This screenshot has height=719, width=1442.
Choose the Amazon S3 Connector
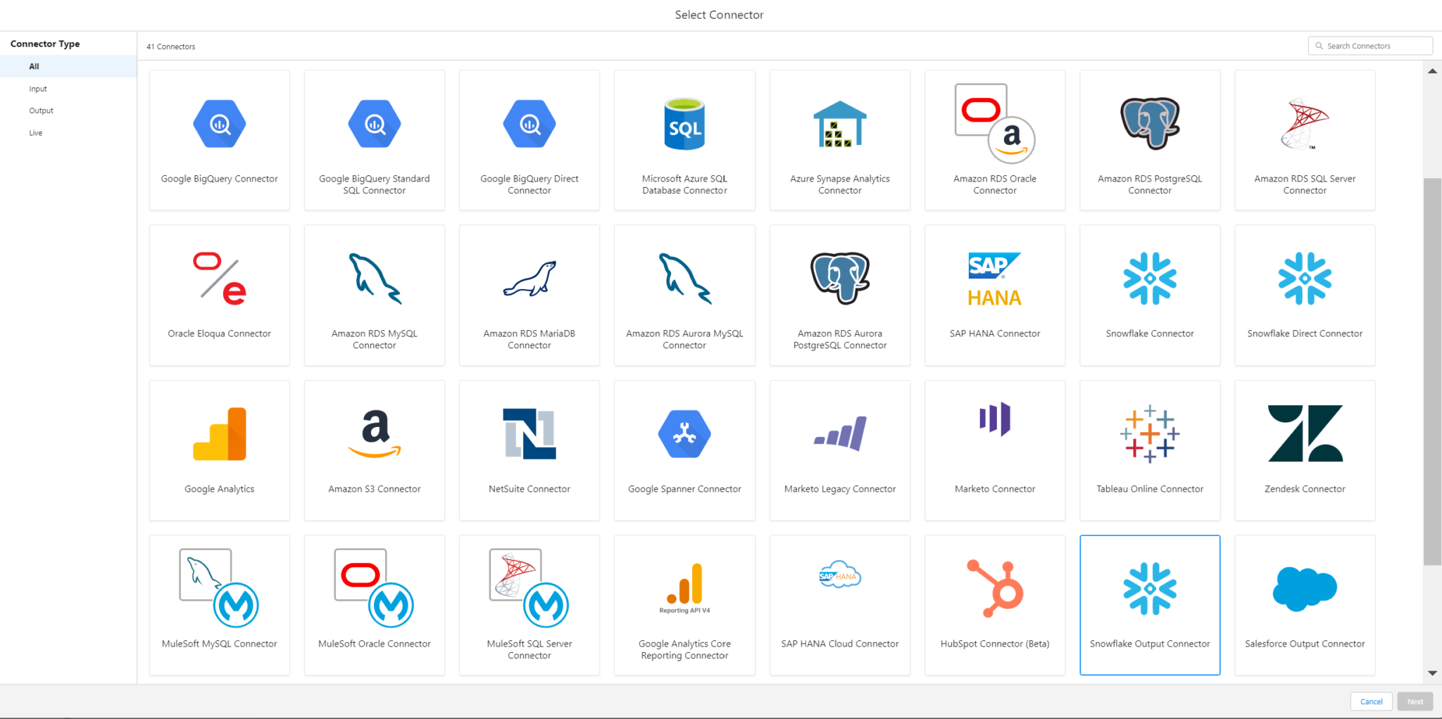tap(374, 450)
